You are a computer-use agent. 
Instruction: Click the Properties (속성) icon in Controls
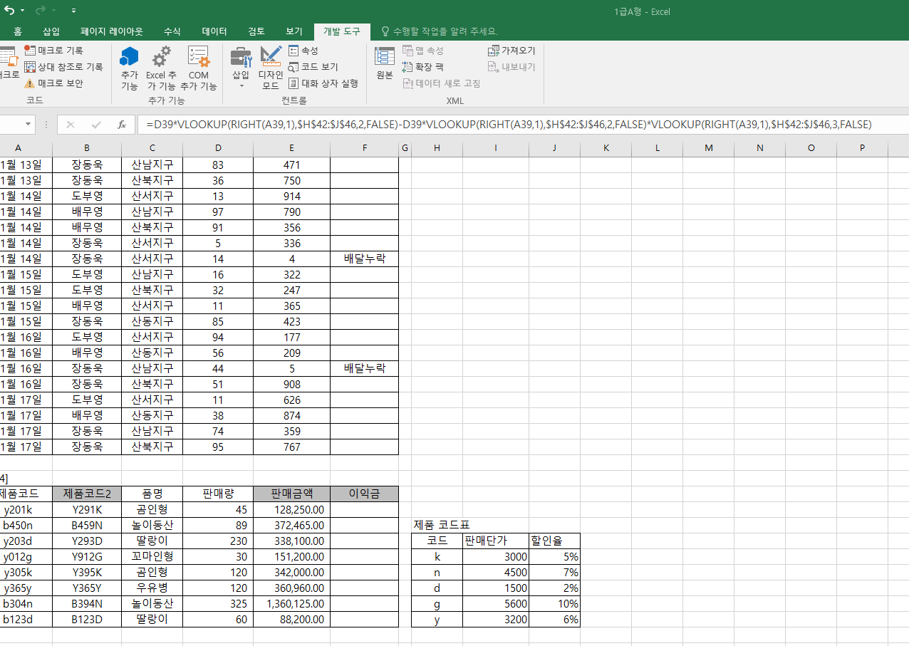pos(294,51)
